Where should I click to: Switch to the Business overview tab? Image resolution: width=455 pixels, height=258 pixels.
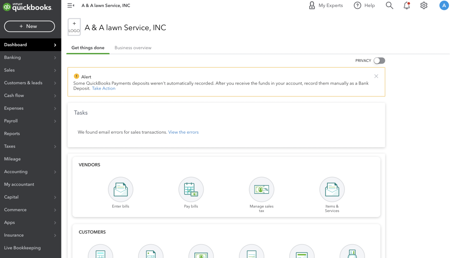tap(133, 48)
